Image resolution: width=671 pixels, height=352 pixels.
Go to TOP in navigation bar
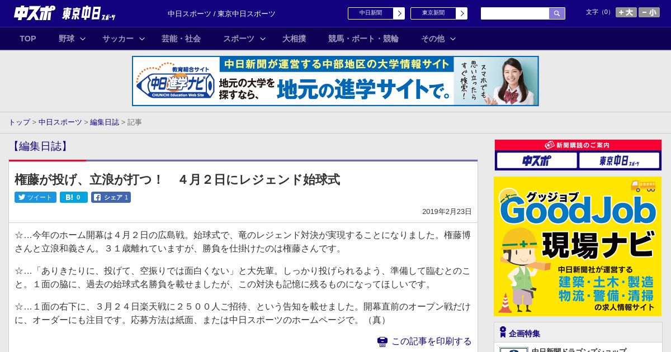(x=28, y=39)
